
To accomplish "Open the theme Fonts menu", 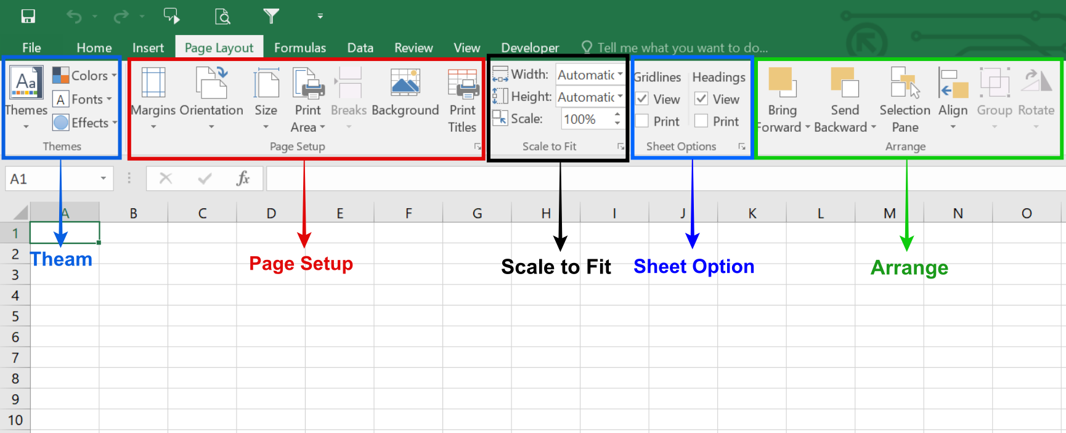I will tap(83, 99).
